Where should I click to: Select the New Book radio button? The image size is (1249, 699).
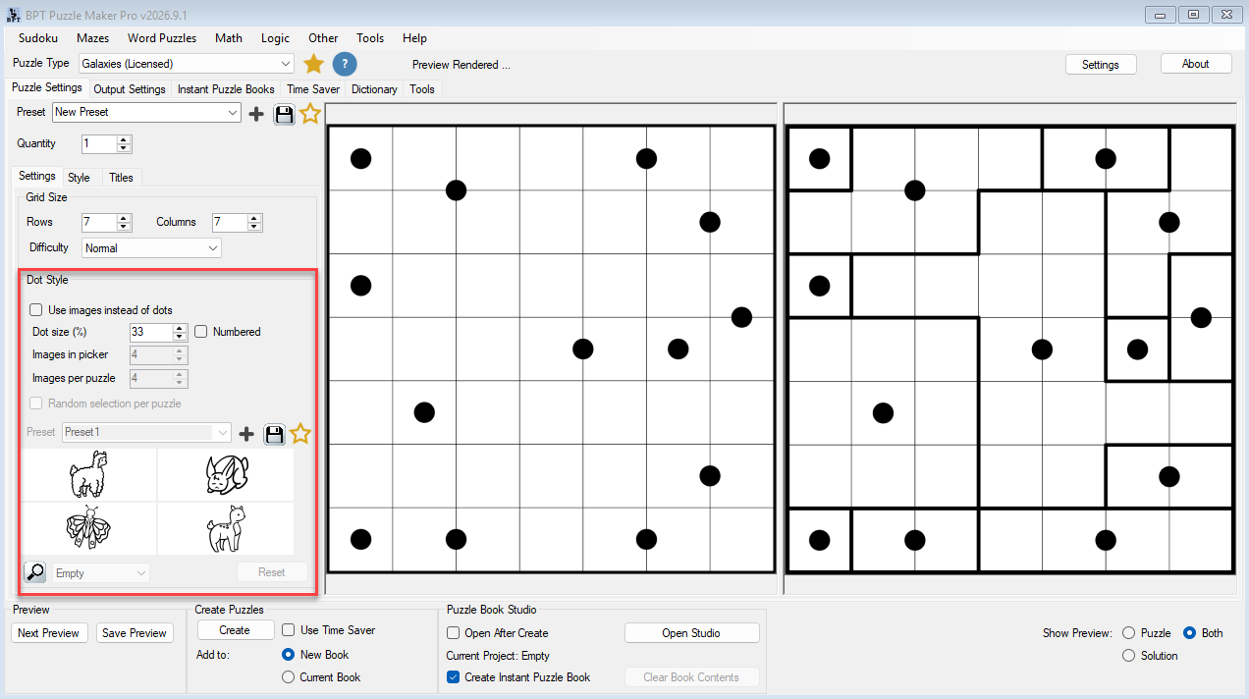(x=289, y=655)
